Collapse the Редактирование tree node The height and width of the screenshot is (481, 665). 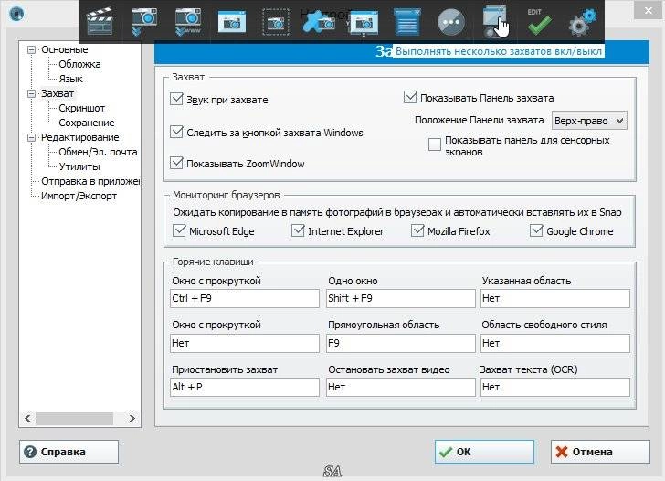(31, 137)
